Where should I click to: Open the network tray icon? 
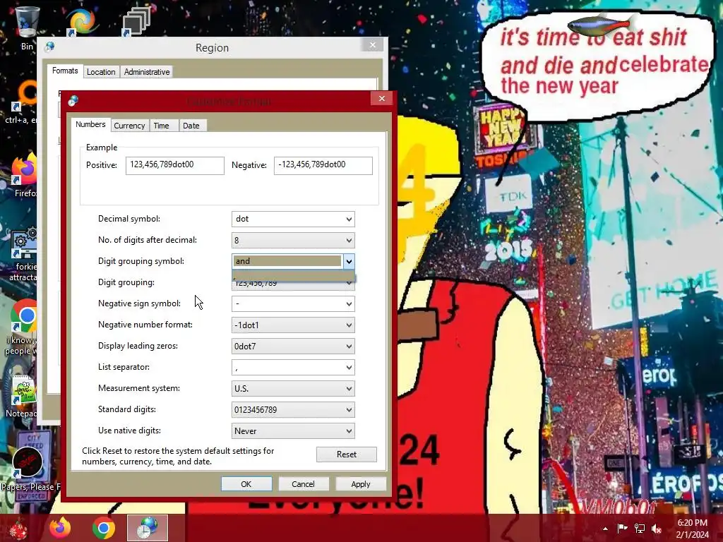[640, 528]
